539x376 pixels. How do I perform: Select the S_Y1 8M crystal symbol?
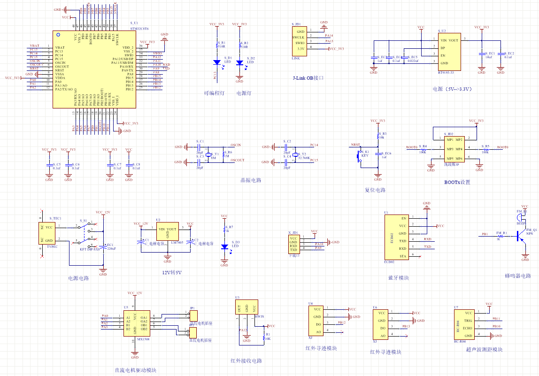pos(208,155)
